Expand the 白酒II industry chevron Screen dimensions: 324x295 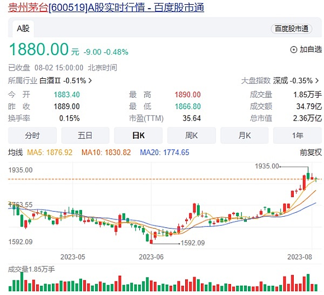tap(90, 81)
